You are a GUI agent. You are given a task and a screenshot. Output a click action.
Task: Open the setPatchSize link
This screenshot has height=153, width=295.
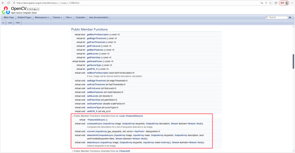(93, 100)
